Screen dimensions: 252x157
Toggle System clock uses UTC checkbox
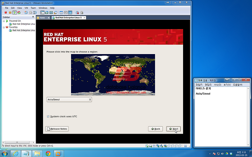pos(48,117)
